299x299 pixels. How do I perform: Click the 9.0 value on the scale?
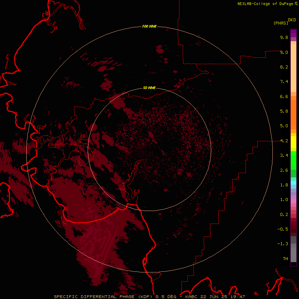[284, 52]
